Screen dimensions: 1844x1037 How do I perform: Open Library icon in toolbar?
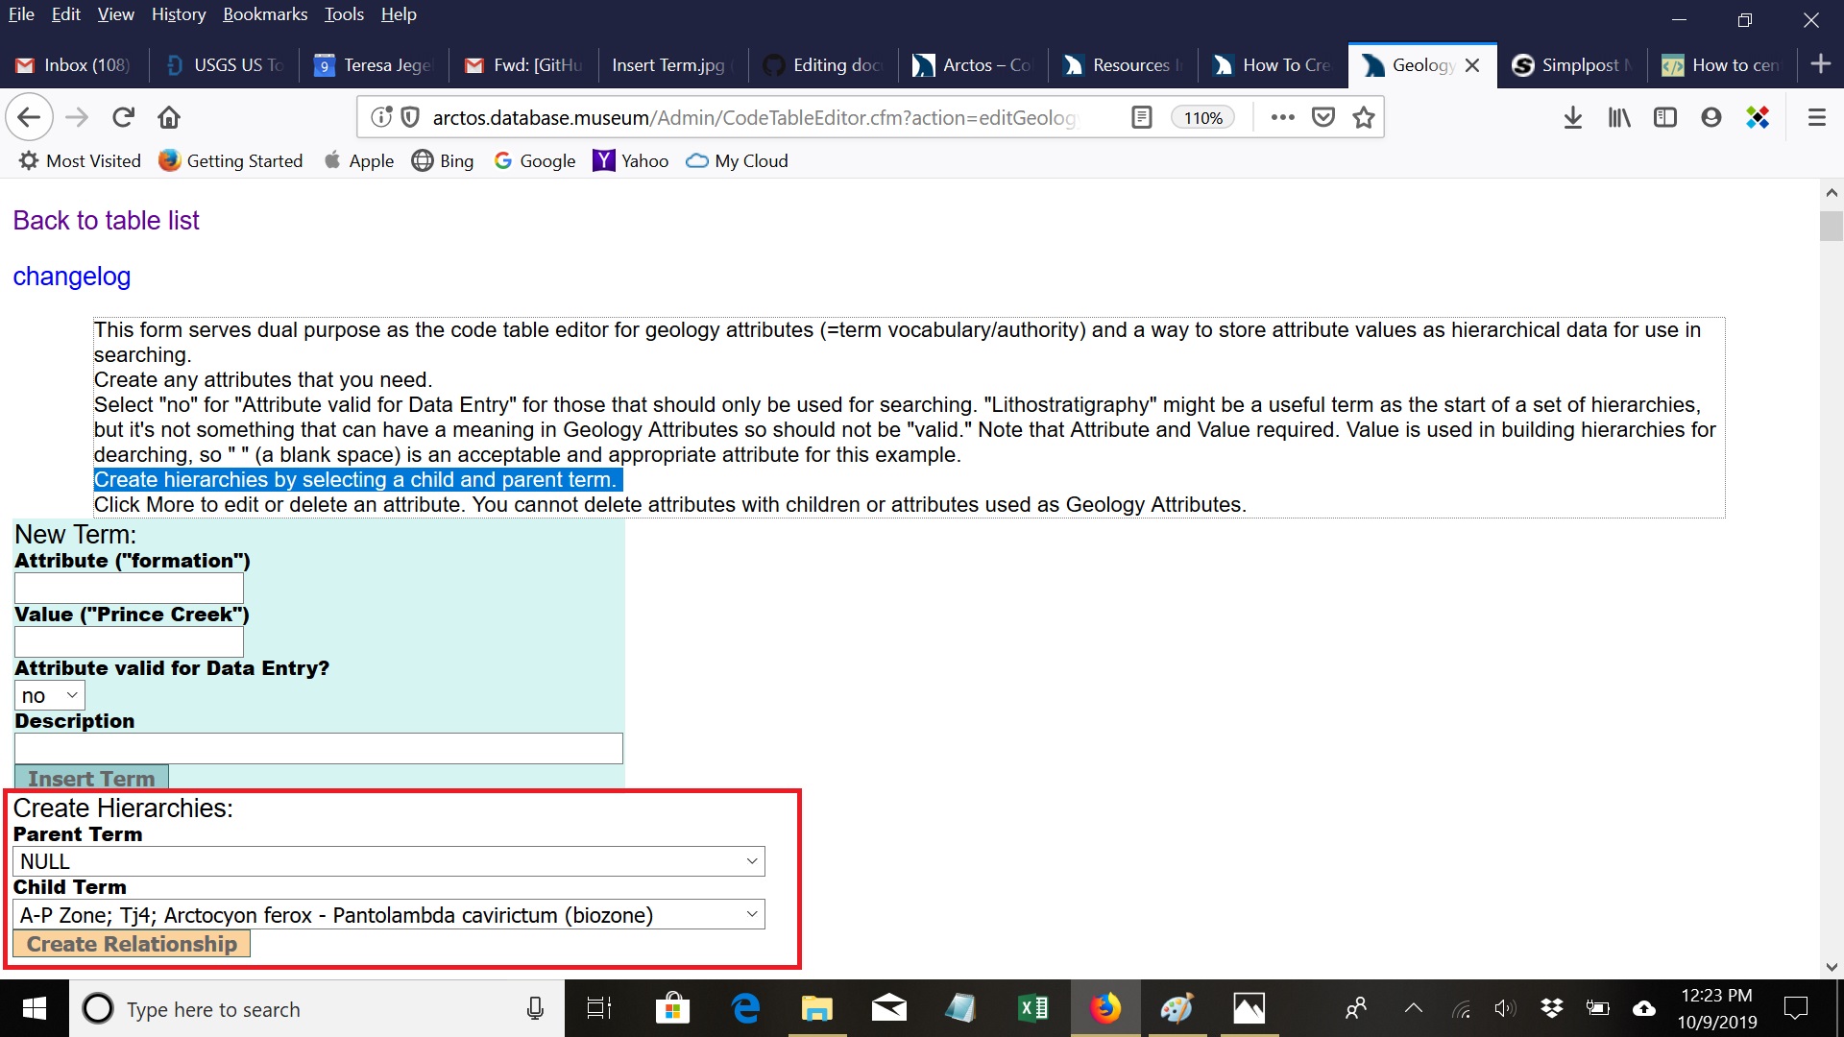point(1619,117)
